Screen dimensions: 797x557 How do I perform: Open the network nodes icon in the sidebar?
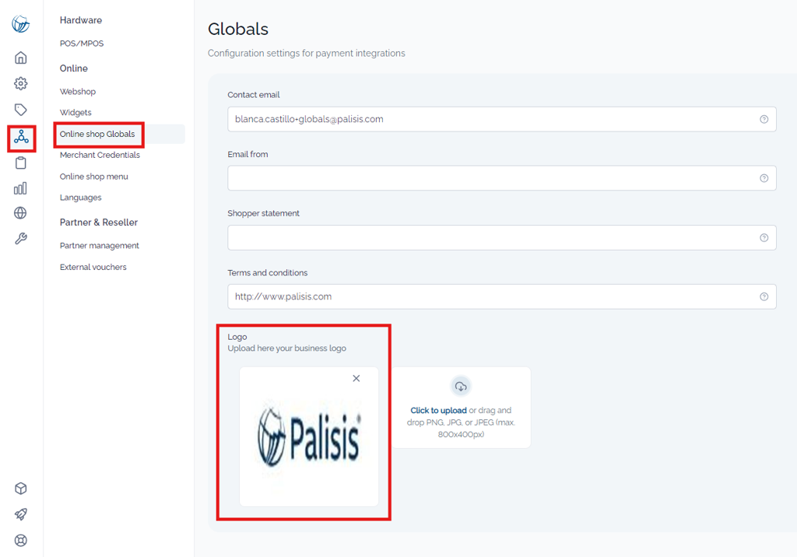pos(21,137)
